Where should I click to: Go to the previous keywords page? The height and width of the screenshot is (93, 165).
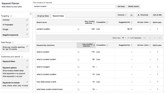pyautogui.click(x=150, y=38)
